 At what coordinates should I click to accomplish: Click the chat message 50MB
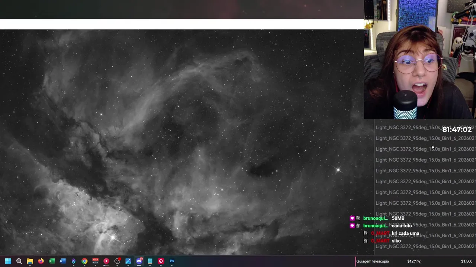[x=398, y=218]
